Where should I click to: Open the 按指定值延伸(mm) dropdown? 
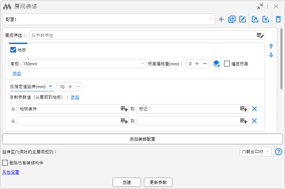point(50,86)
